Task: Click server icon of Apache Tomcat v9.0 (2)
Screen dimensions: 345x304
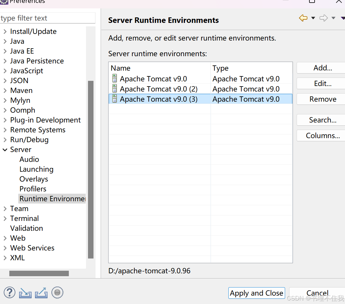Action: (115, 89)
